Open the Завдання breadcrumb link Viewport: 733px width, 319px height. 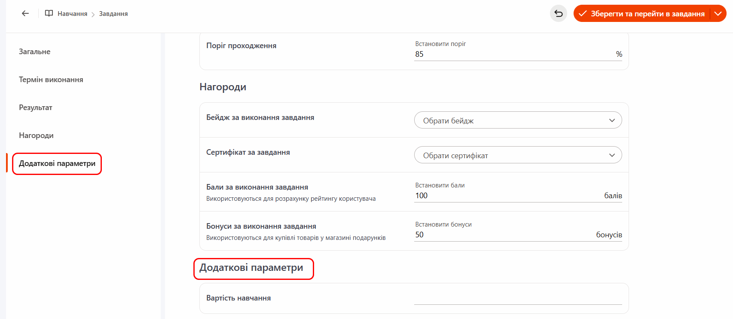[113, 14]
